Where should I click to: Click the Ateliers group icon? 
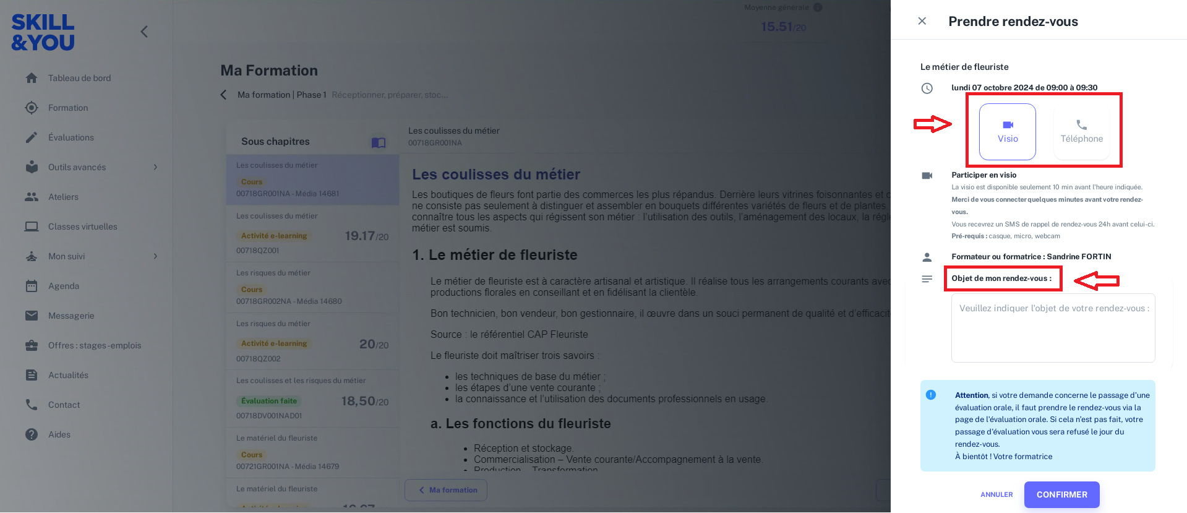click(32, 197)
